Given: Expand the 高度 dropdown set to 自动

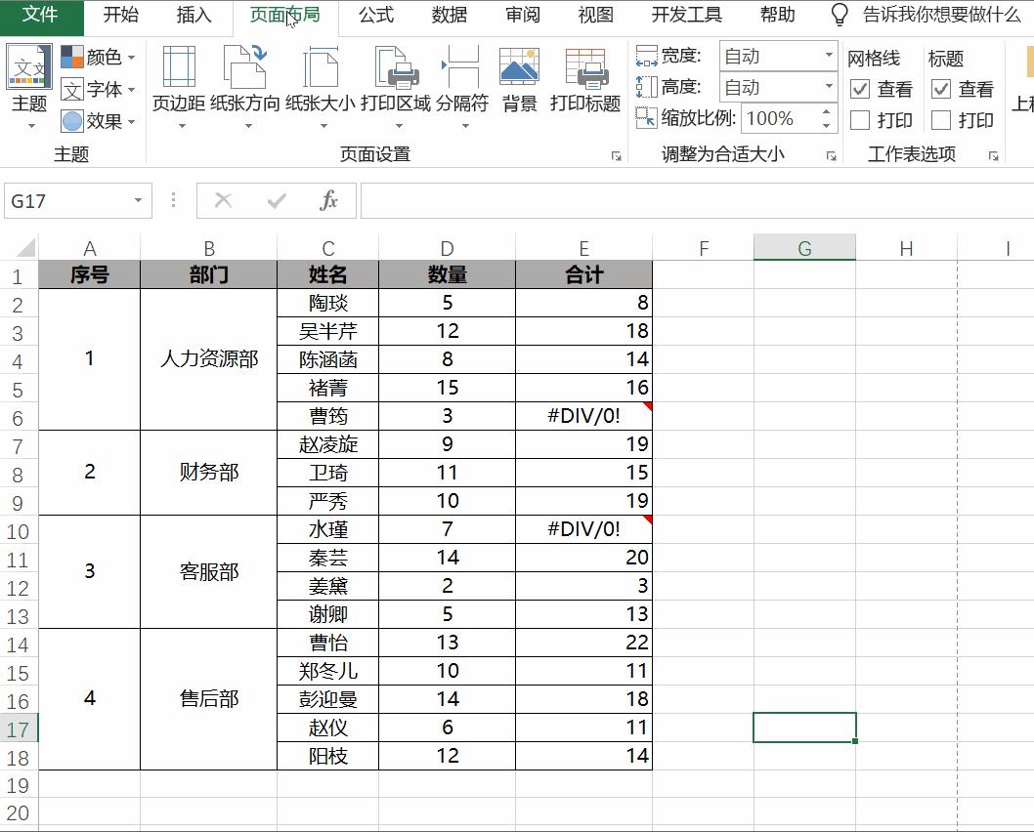Looking at the screenshot, I should pos(829,87).
